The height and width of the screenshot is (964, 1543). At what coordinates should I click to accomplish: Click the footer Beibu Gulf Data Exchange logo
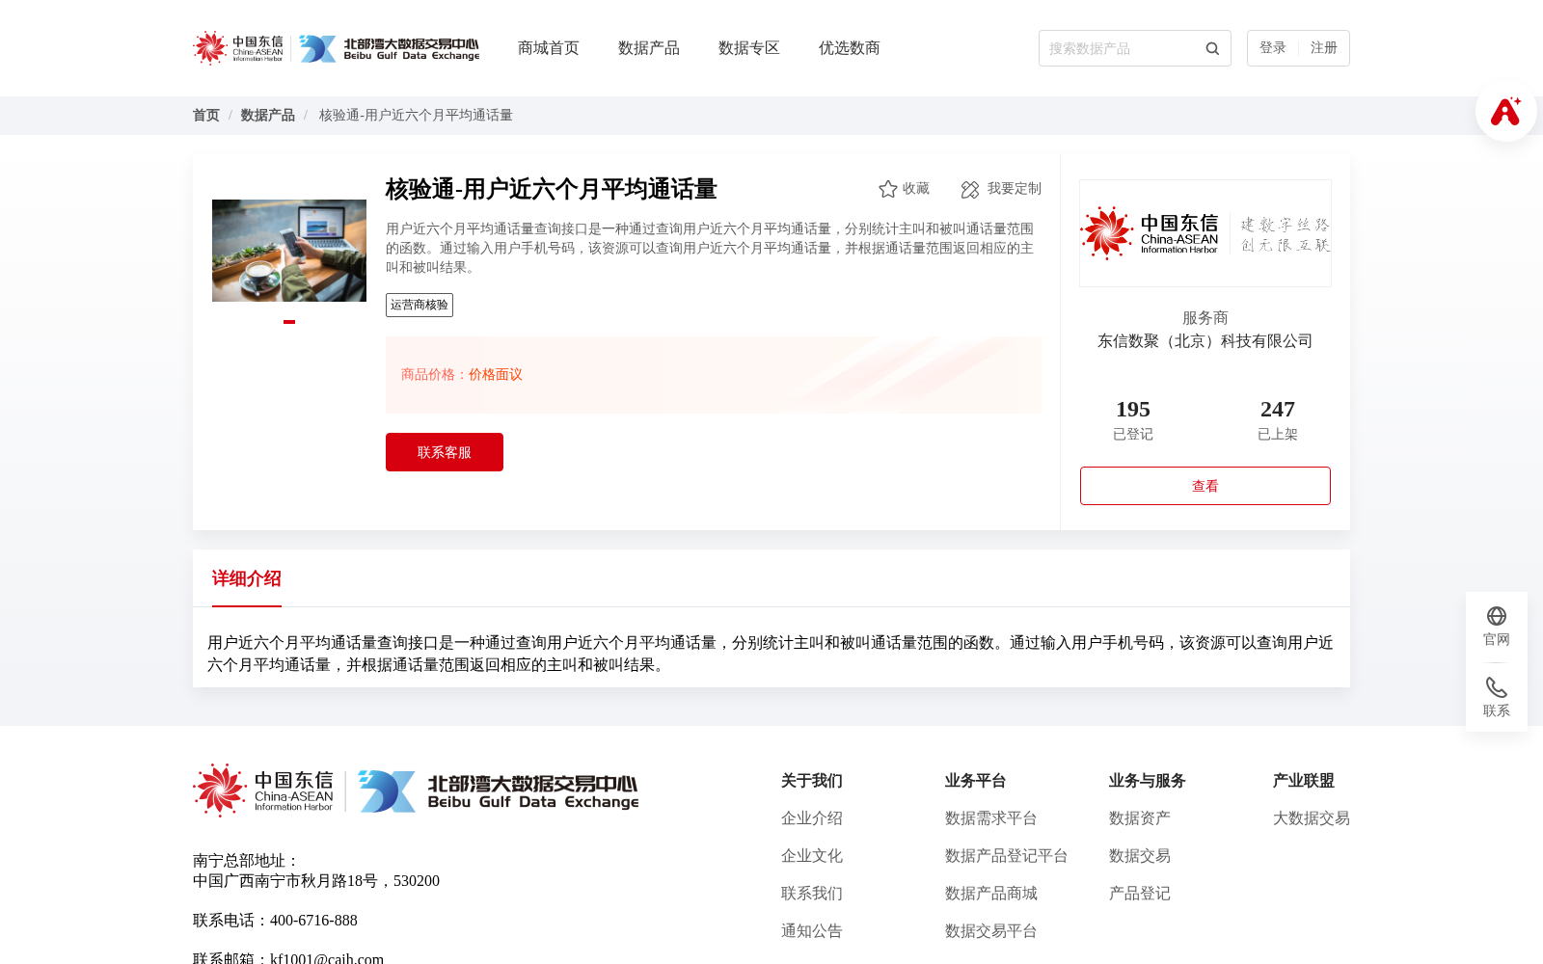coord(499,790)
